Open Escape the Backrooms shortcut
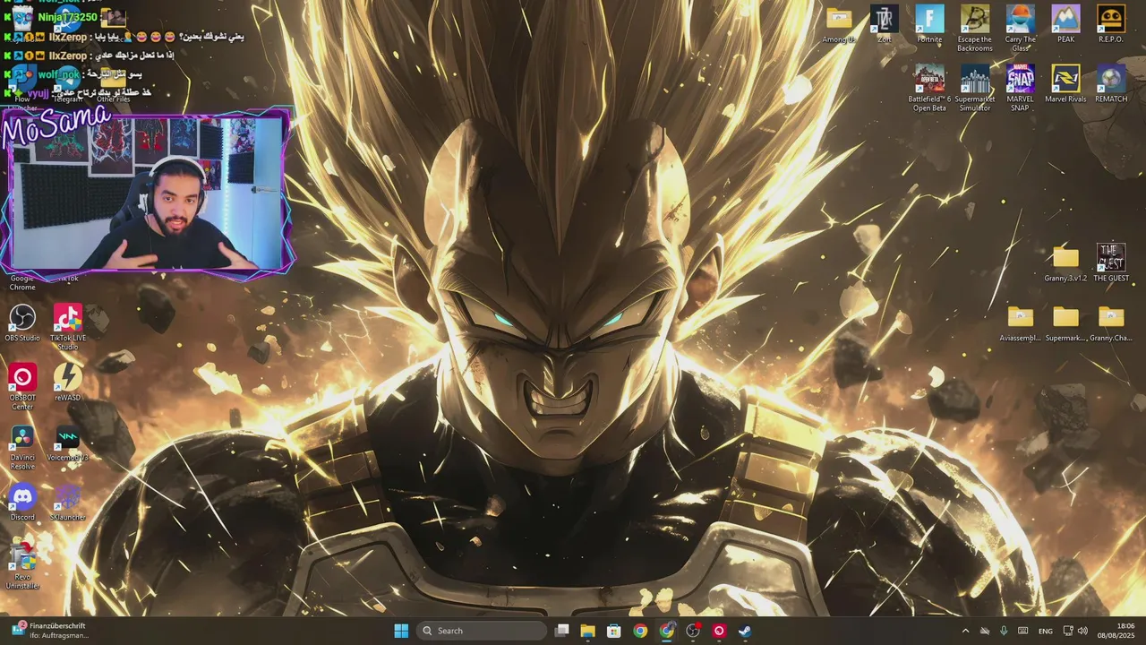This screenshot has width=1146, height=645. [975, 28]
